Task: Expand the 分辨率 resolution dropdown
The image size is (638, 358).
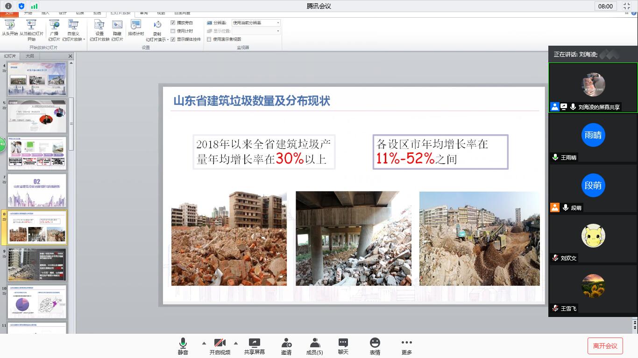Action: pyautogui.click(x=278, y=23)
